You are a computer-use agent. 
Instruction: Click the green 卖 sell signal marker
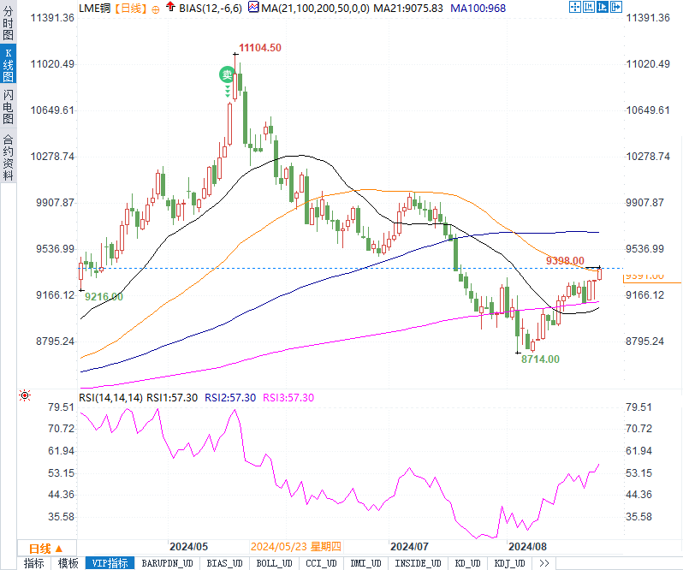(226, 75)
